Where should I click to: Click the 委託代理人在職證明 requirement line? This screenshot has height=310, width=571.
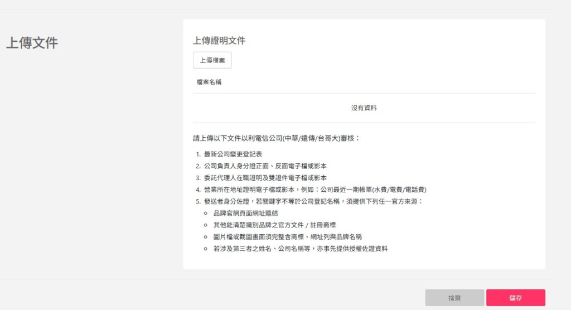coord(265,178)
